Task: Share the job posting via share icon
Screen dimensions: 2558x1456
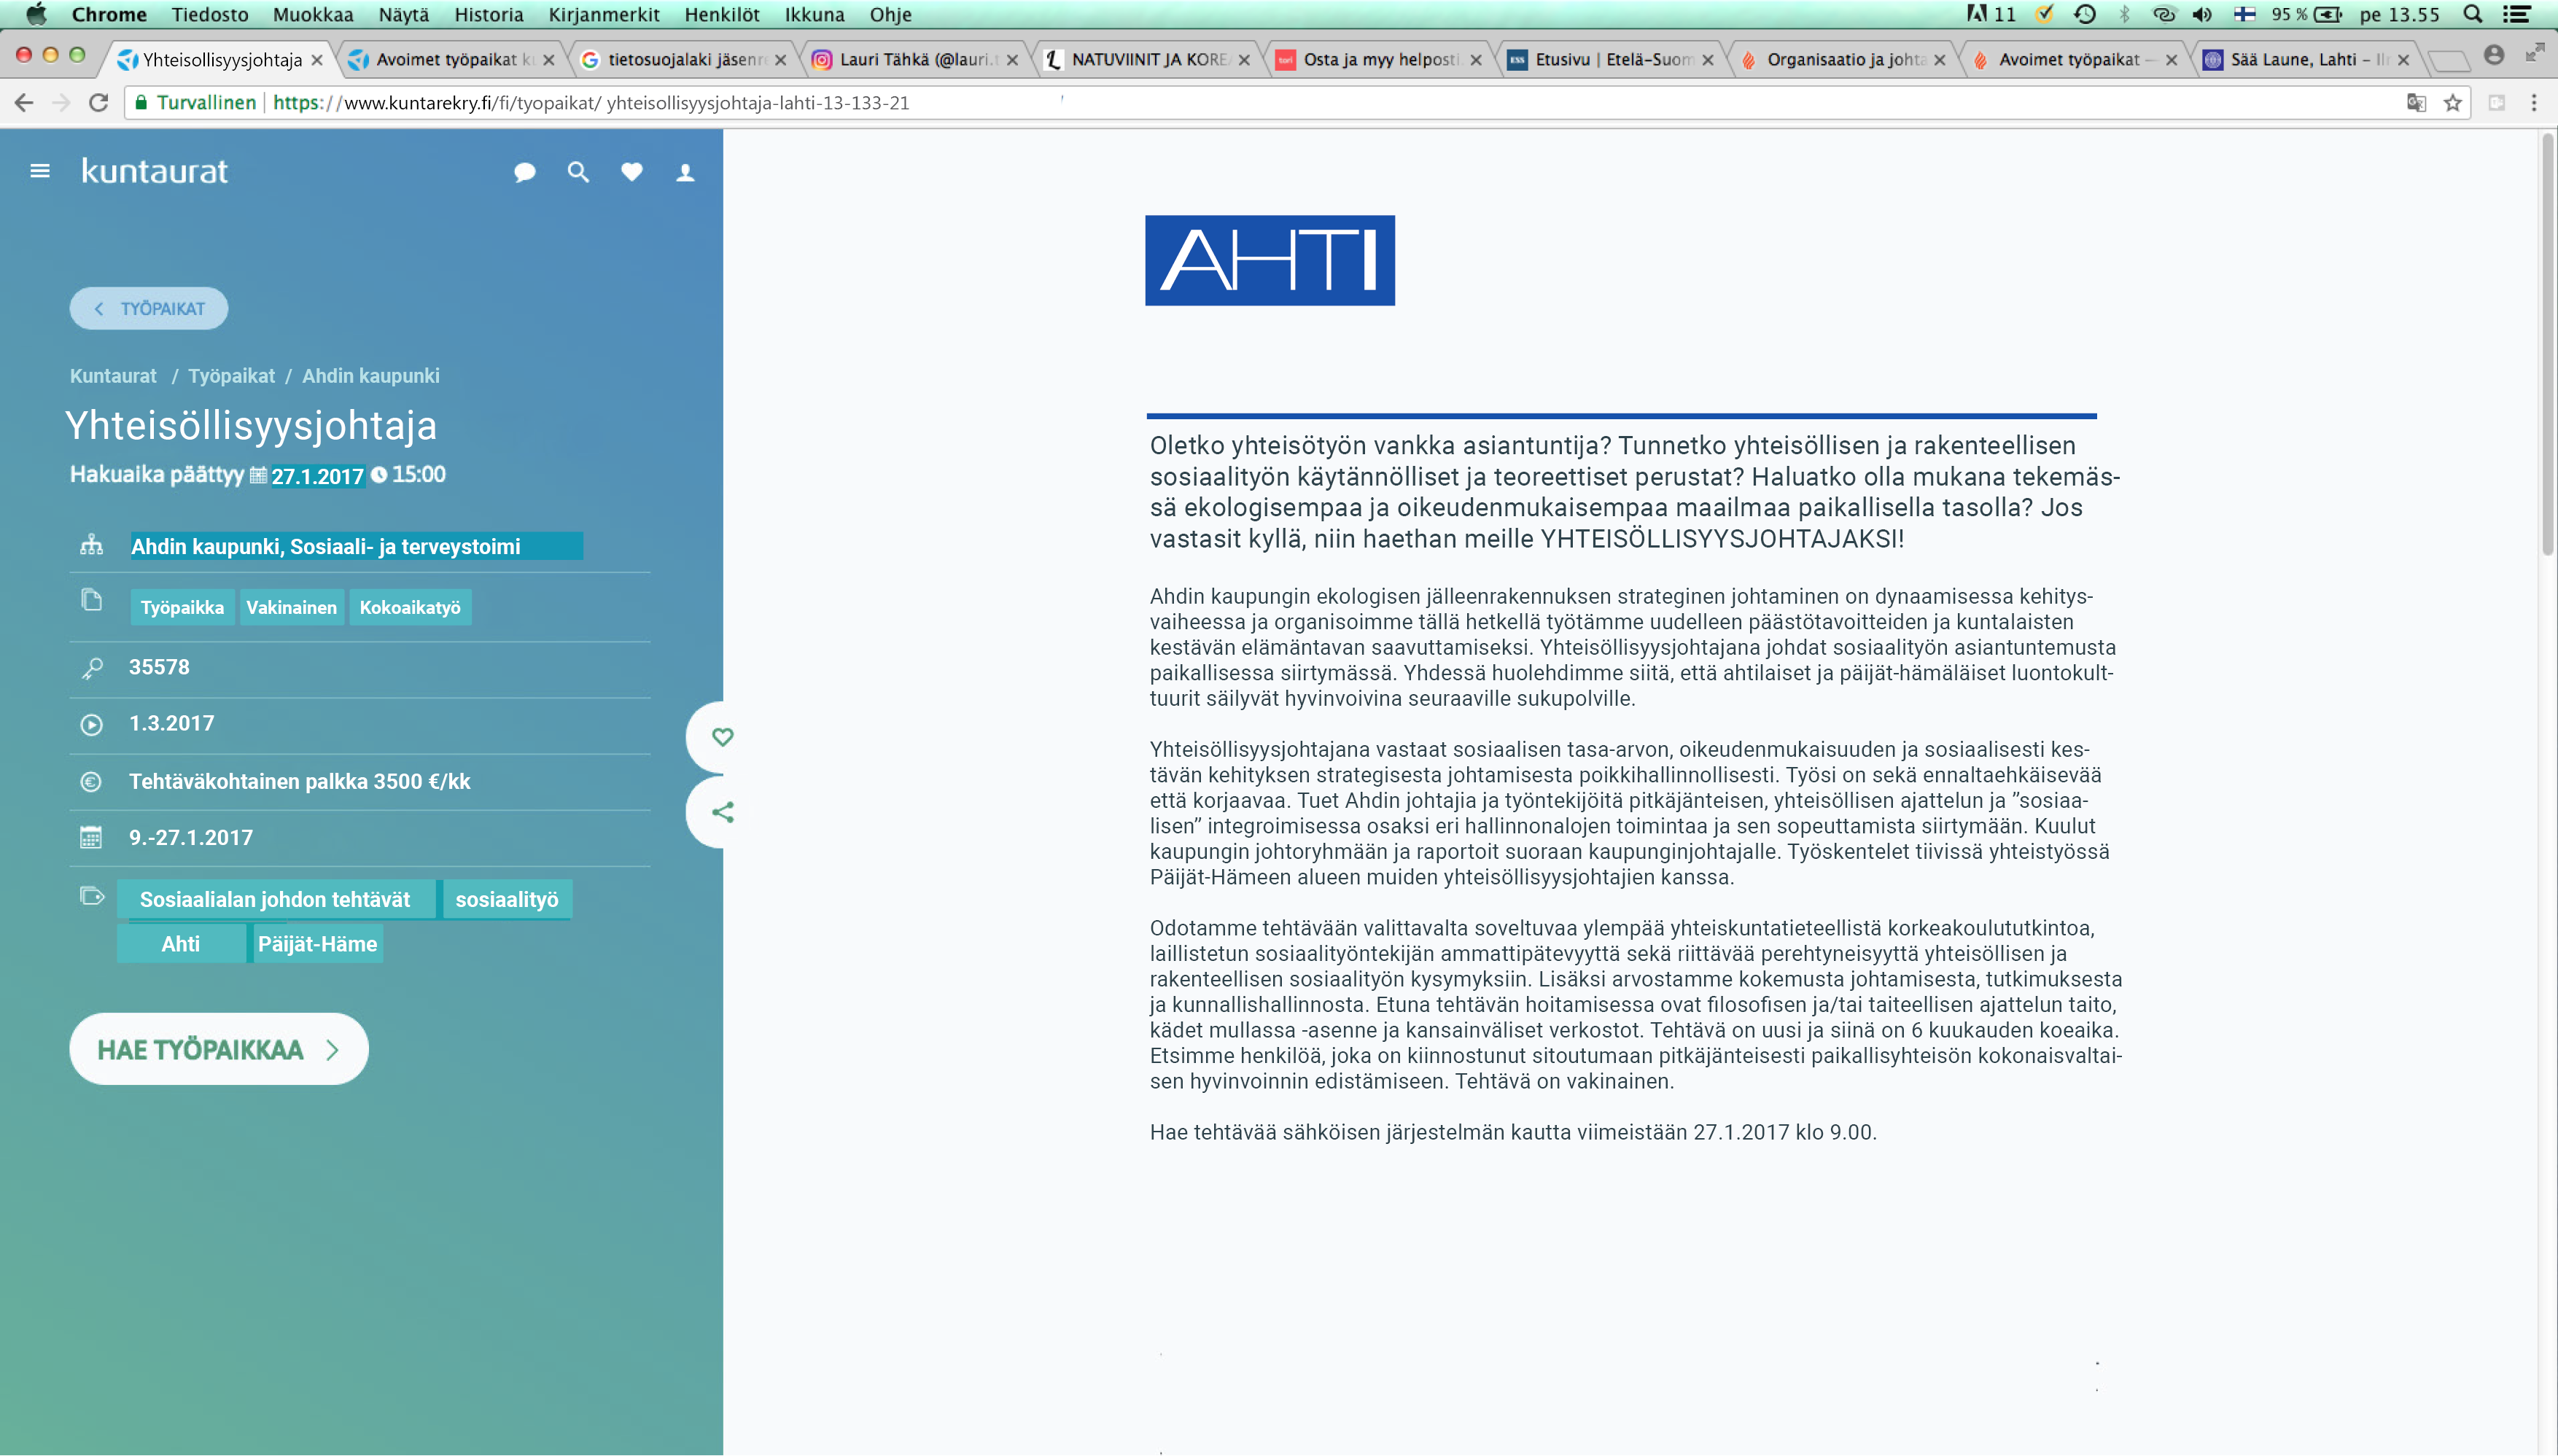Action: tap(722, 812)
